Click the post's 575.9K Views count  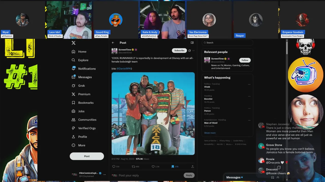pyautogui.click(x=142, y=159)
